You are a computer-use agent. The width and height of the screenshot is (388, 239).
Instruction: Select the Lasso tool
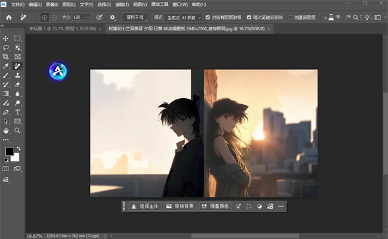point(6,48)
